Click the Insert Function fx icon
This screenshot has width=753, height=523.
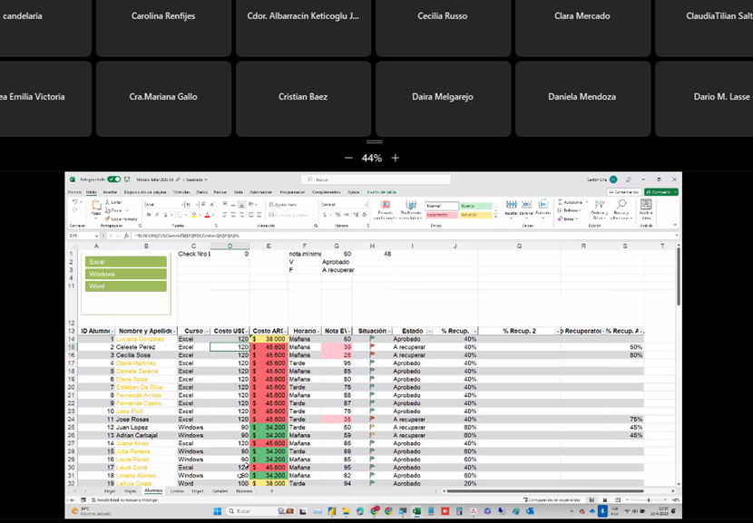coord(126,236)
